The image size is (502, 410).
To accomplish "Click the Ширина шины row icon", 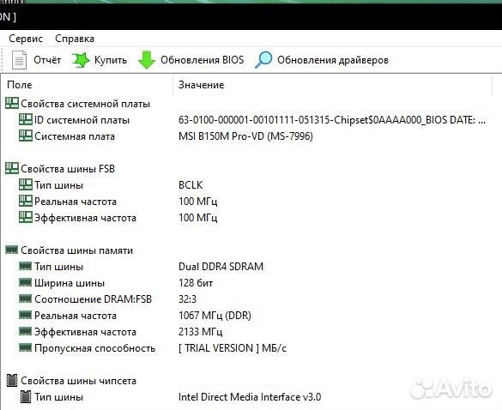I will pos(26,282).
